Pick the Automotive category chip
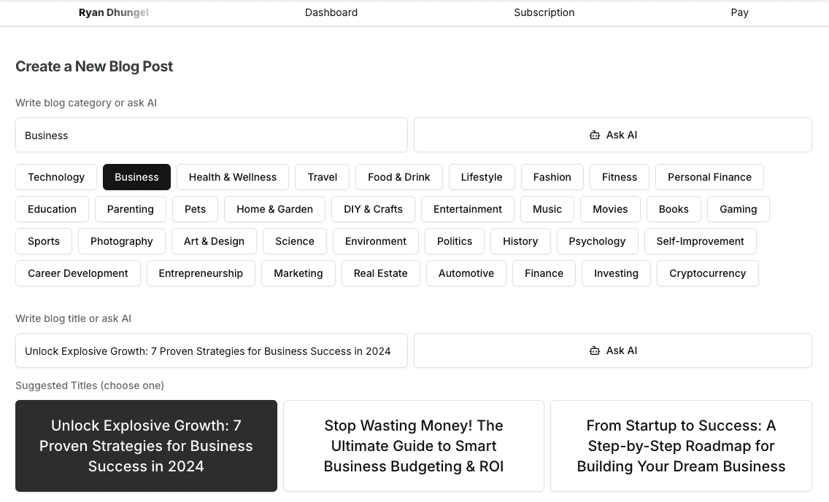The height and width of the screenshot is (502, 829). pos(466,273)
